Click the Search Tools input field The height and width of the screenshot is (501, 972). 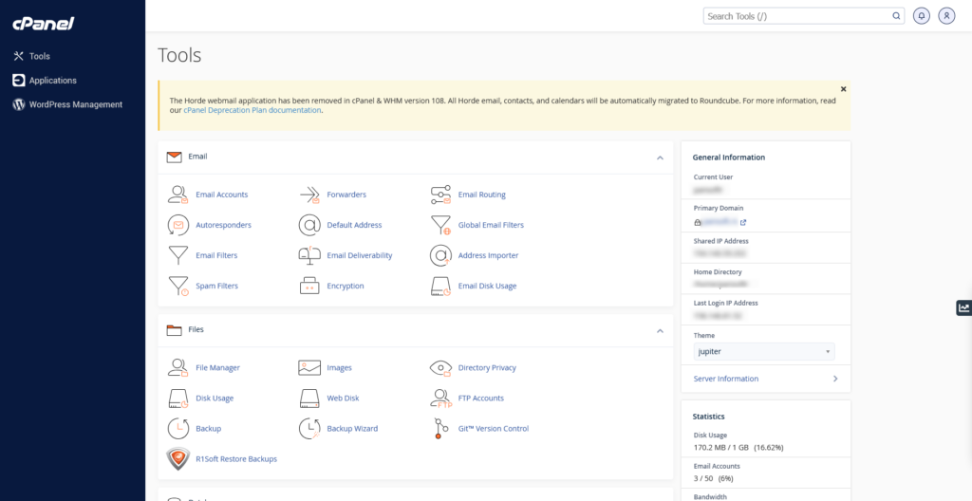pos(797,16)
